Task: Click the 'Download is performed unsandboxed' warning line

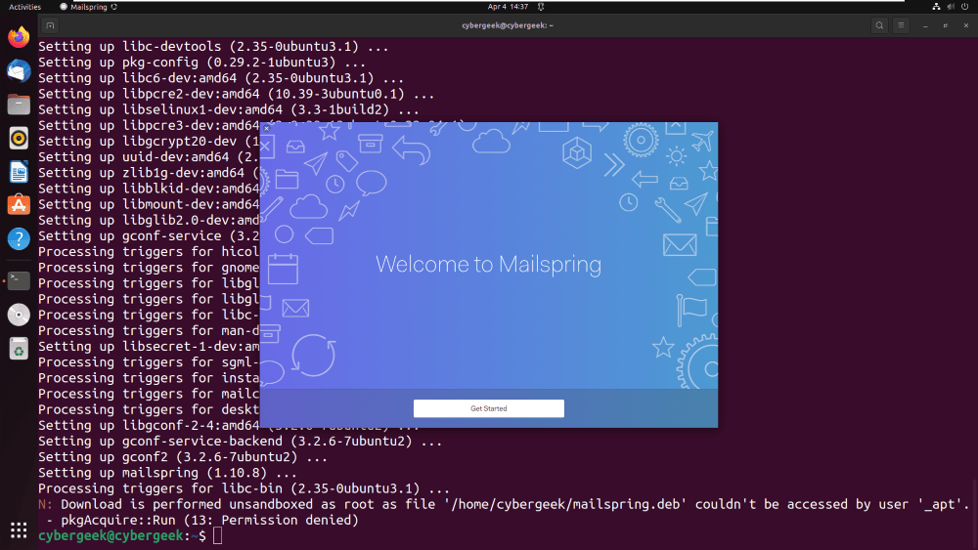Action: [x=504, y=504]
